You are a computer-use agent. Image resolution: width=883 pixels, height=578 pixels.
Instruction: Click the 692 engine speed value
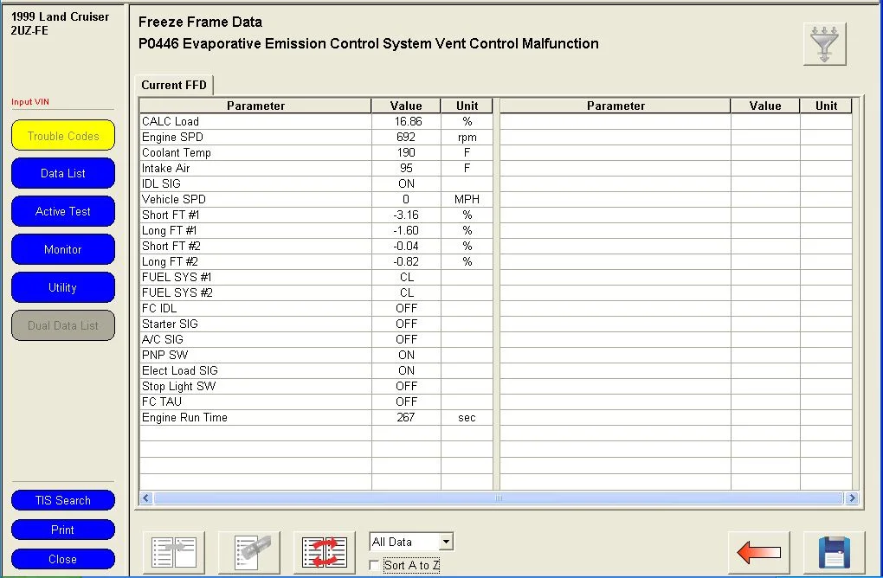coord(406,138)
